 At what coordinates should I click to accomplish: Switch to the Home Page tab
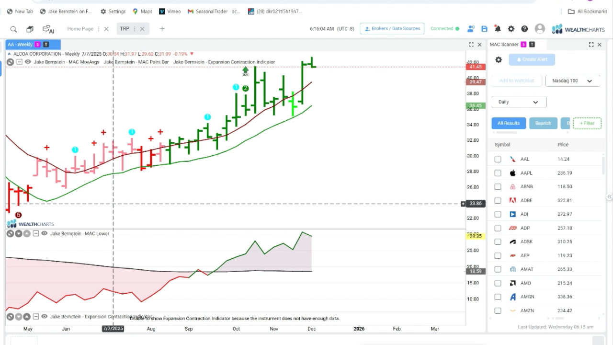coord(80,29)
